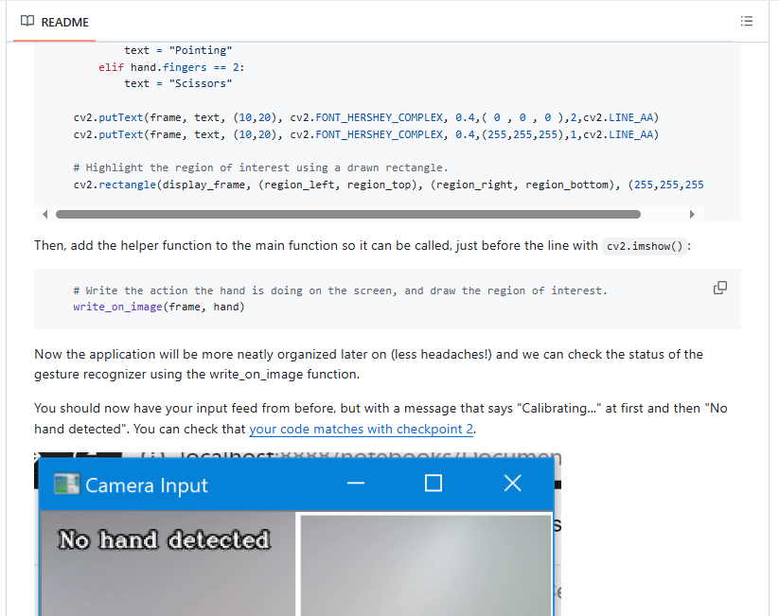Open the README tab
779x616 pixels.
[x=55, y=23]
